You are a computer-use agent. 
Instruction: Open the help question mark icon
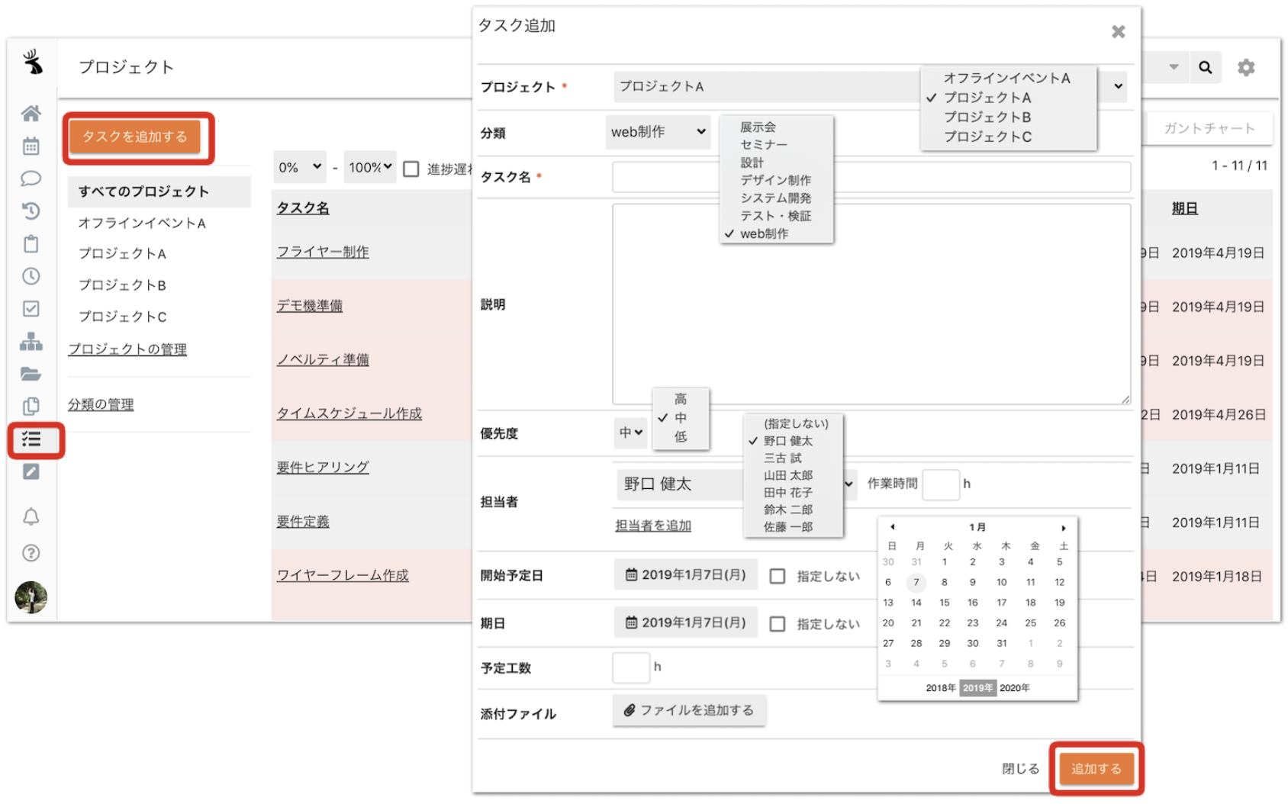point(31,553)
